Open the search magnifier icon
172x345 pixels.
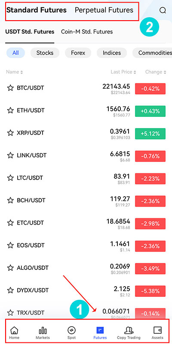point(163,10)
